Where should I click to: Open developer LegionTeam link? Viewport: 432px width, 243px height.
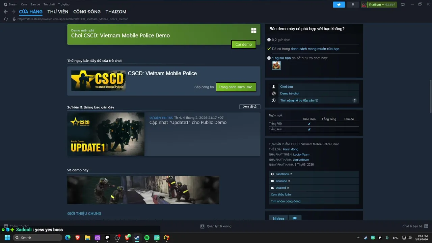[x=301, y=155]
